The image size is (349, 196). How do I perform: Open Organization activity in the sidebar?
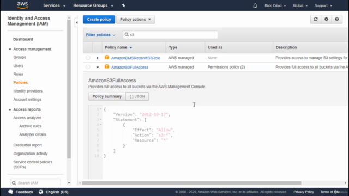click(x=31, y=154)
